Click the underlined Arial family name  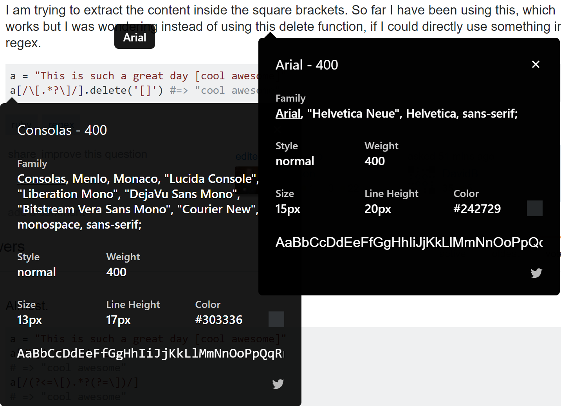288,114
